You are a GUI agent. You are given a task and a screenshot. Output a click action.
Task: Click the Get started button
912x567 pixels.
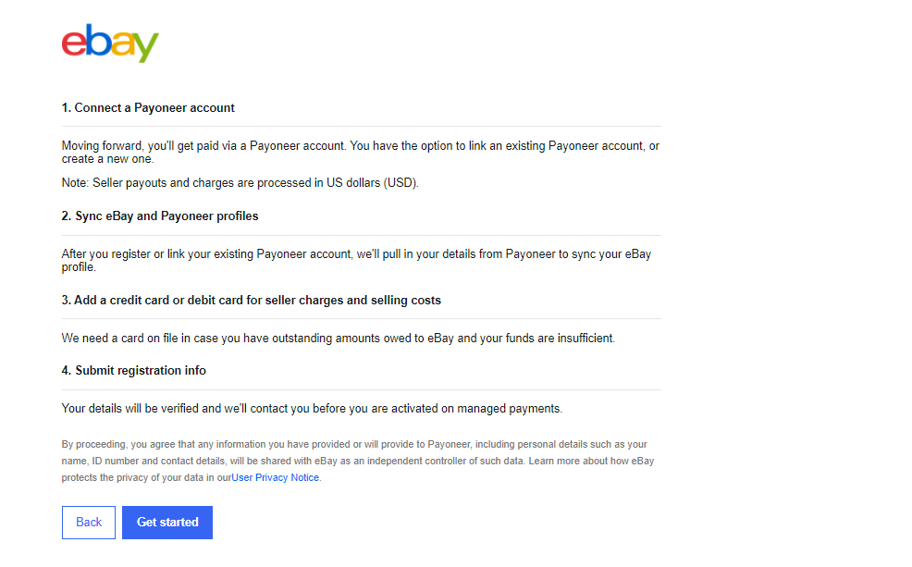pyautogui.click(x=167, y=523)
